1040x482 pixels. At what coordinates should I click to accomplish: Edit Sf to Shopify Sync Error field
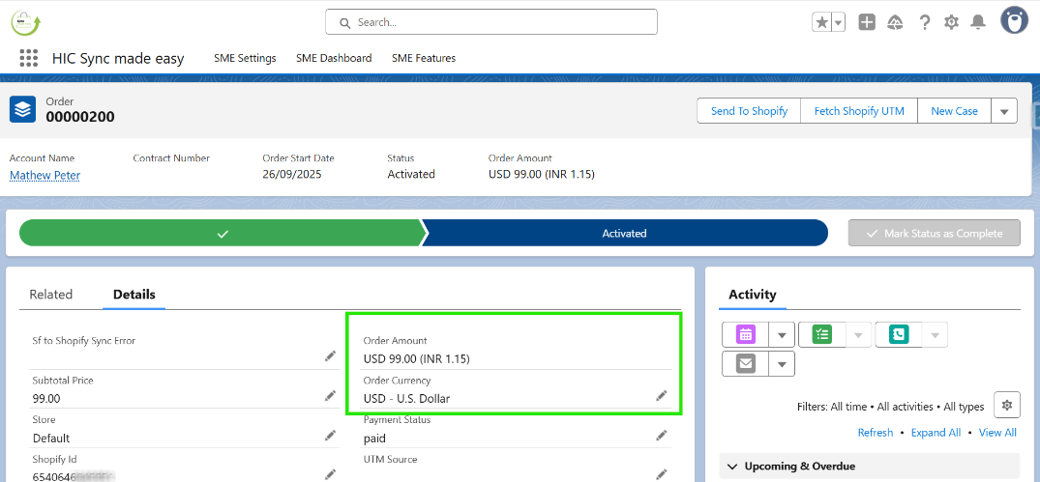click(x=330, y=356)
